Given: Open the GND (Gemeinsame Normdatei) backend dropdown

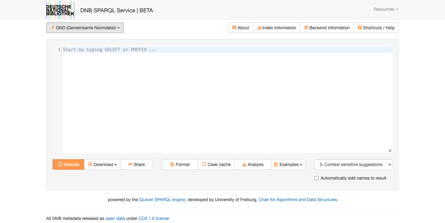Looking at the screenshot, I should pos(85,28).
